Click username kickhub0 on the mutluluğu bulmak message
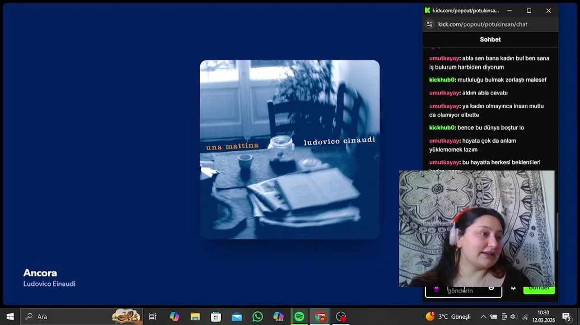 (442, 80)
